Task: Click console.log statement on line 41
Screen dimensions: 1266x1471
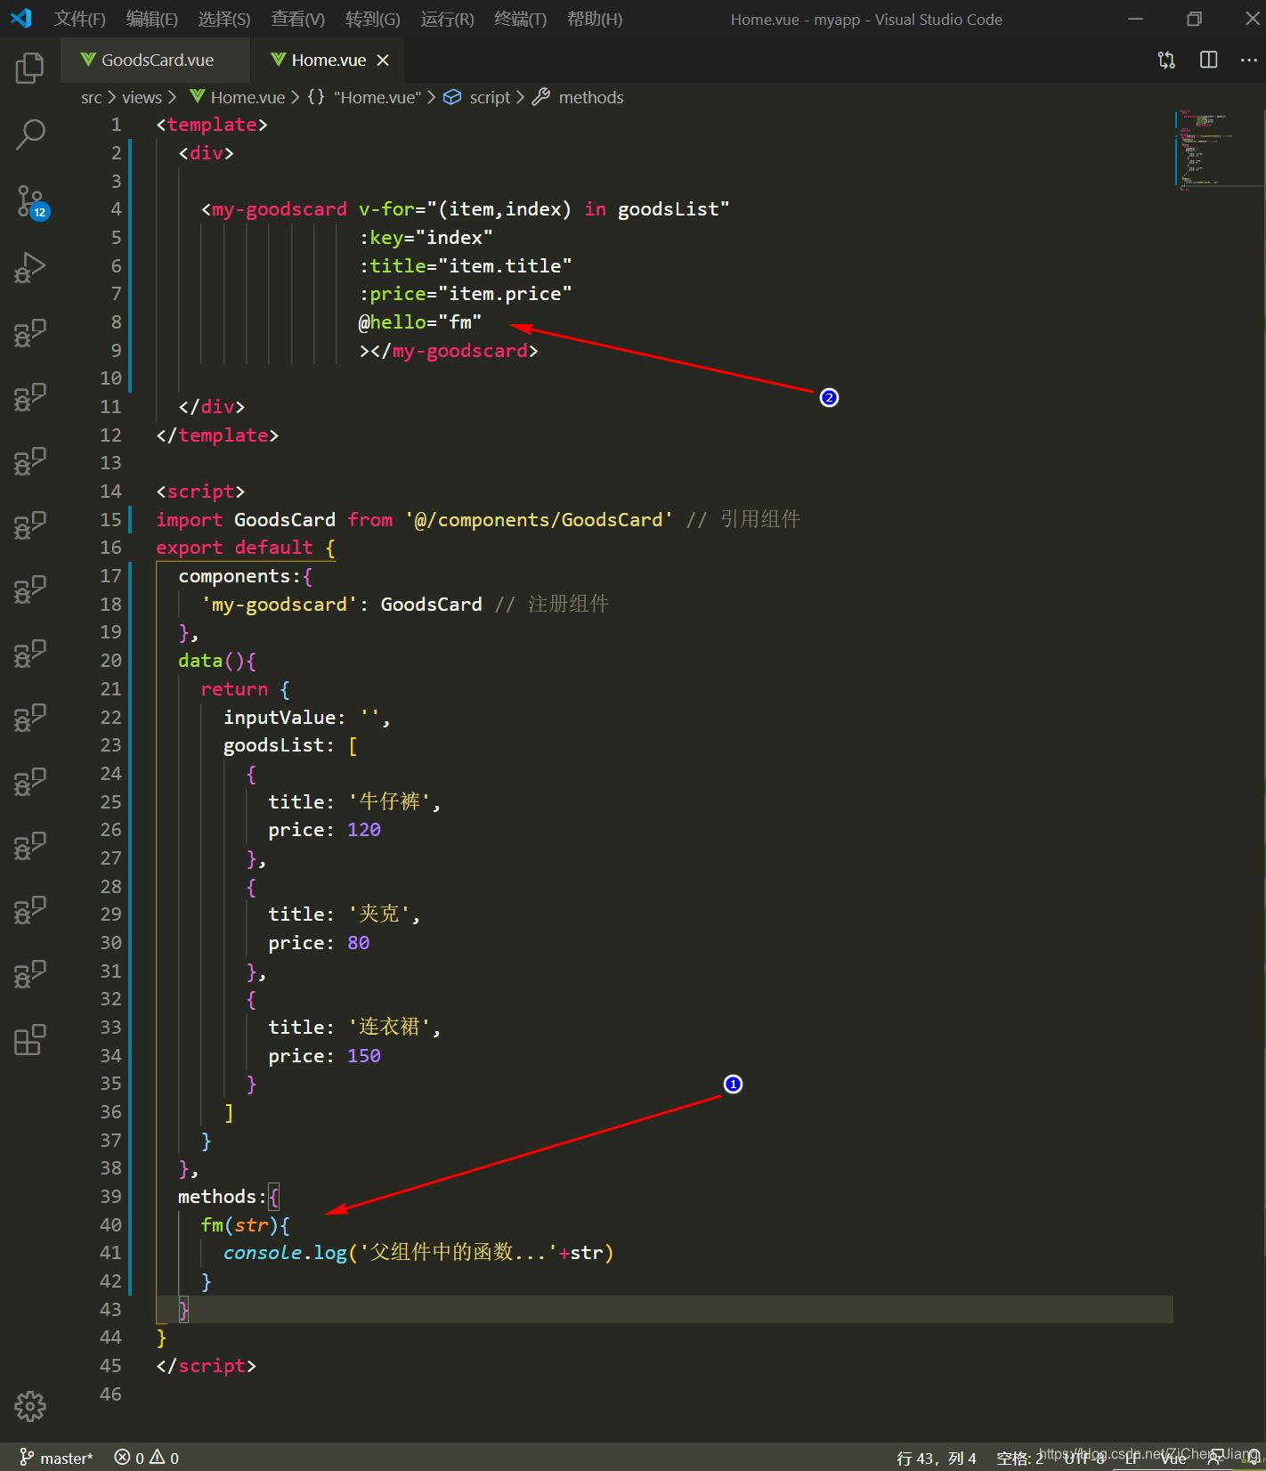Action: point(418,1252)
